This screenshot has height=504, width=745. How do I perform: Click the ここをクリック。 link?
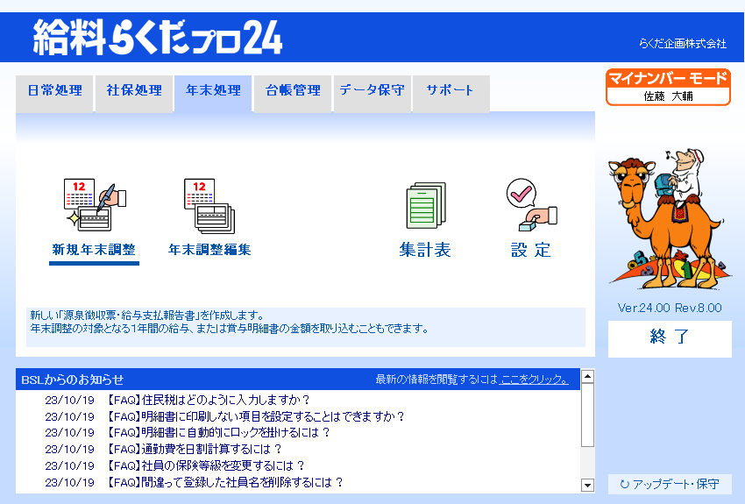coord(534,380)
